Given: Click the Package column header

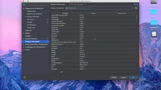Looking at the screenshot, I should click(x=65, y=13).
